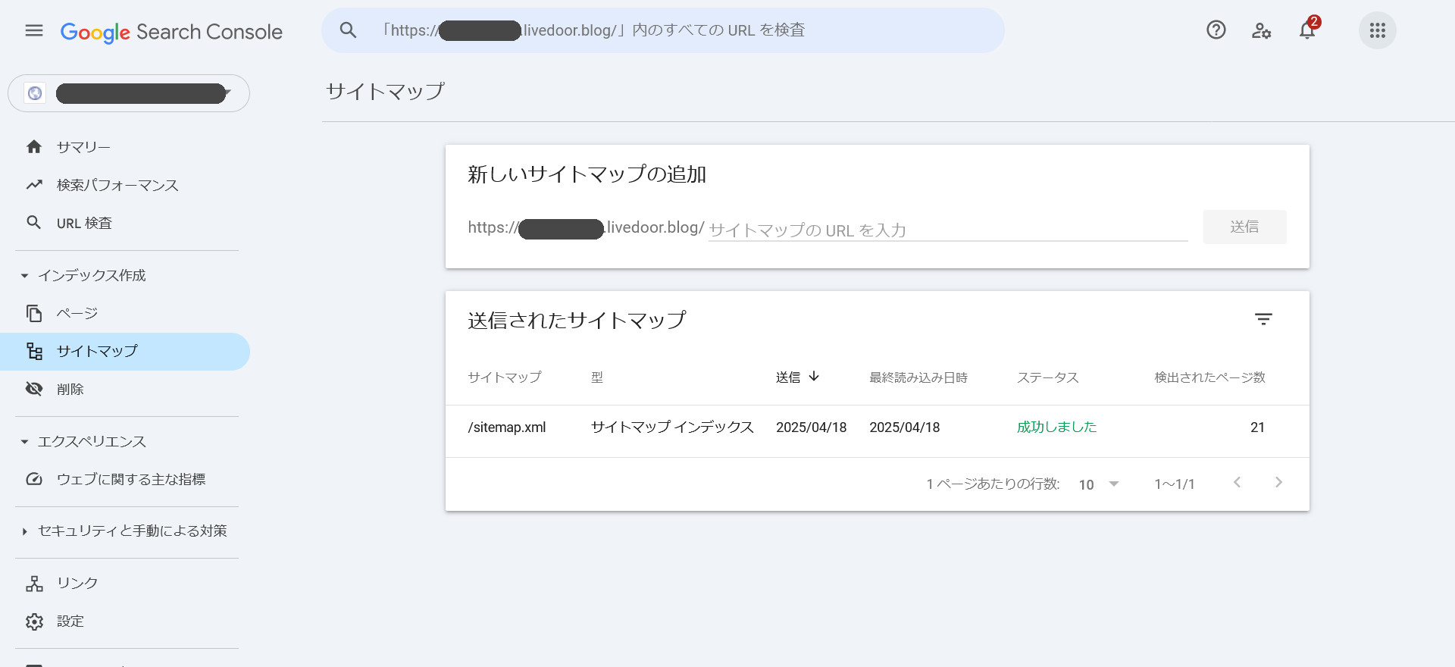
Task: Go to next page of sitemaps
Action: click(x=1278, y=483)
